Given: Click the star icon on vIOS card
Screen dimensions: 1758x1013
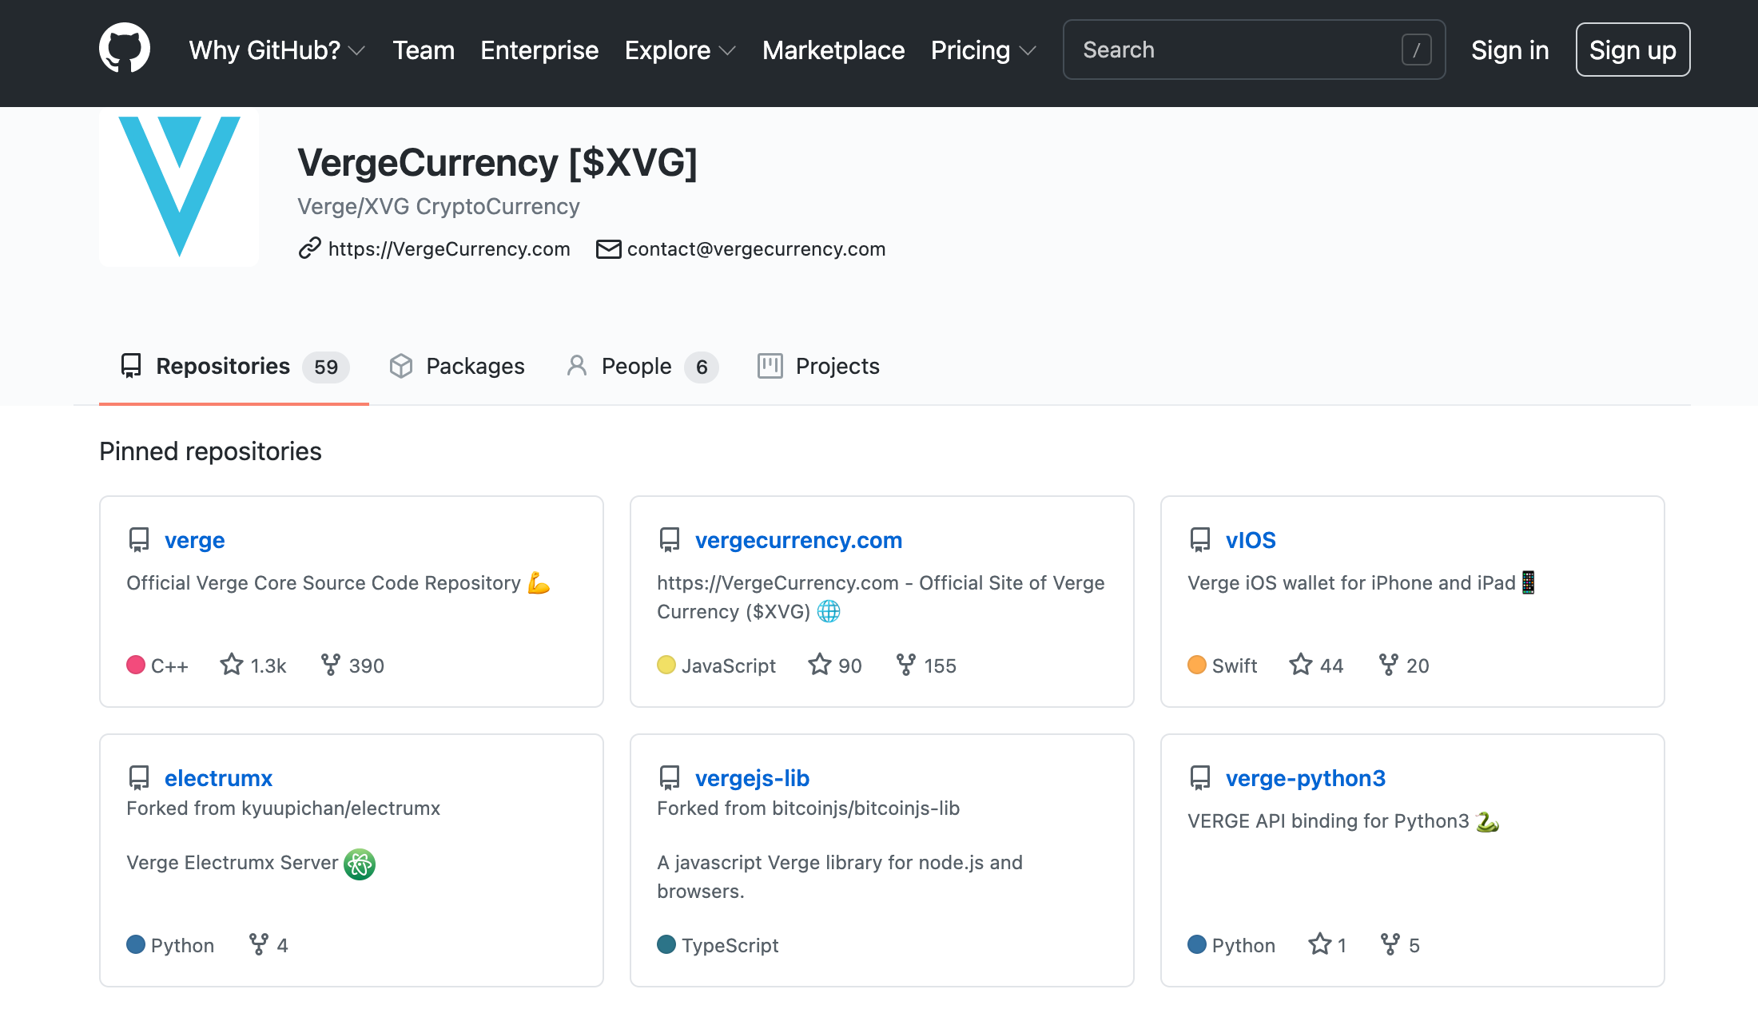Looking at the screenshot, I should pyautogui.click(x=1301, y=664).
